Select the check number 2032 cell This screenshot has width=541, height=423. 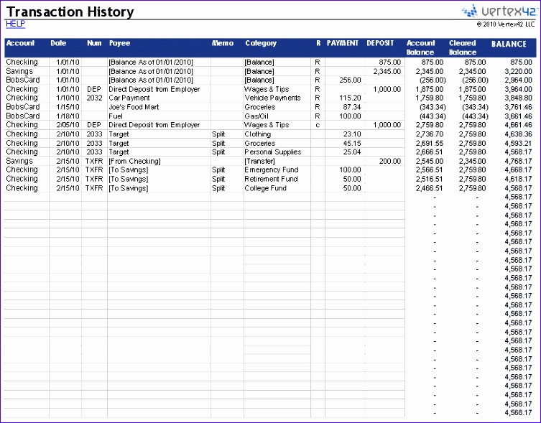94,98
